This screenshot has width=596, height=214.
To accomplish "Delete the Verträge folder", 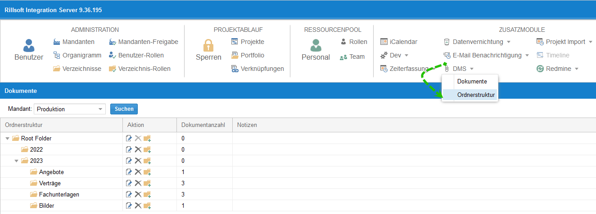I will (x=138, y=183).
